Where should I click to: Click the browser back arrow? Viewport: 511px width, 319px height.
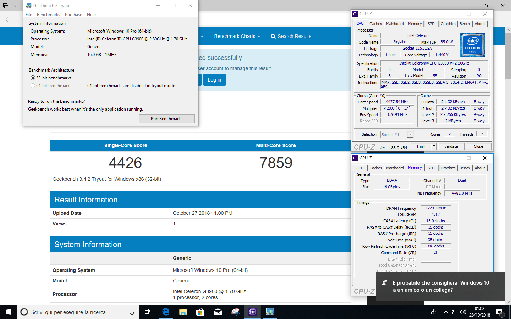coord(8,19)
